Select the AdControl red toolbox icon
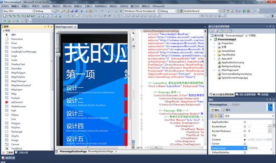The width and height of the screenshot is (276, 163). coord(7,102)
